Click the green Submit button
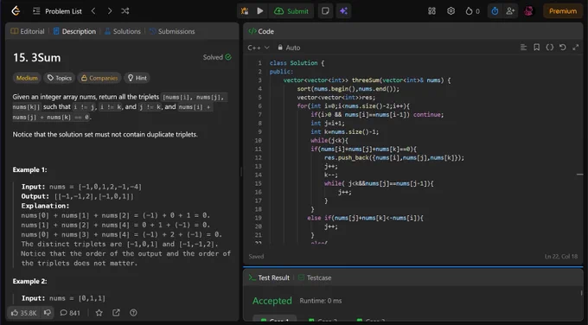Image resolution: width=588 pixels, height=325 pixels. pos(291,11)
